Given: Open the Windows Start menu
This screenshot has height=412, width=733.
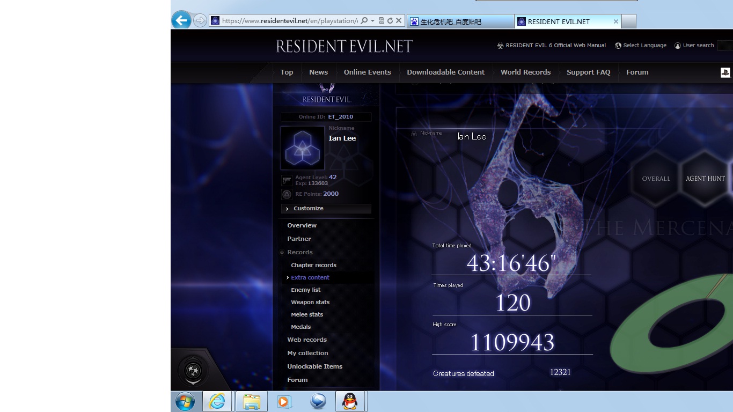Looking at the screenshot, I should point(185,402).
